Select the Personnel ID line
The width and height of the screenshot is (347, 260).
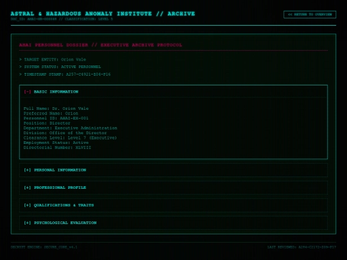coord(56,118)
